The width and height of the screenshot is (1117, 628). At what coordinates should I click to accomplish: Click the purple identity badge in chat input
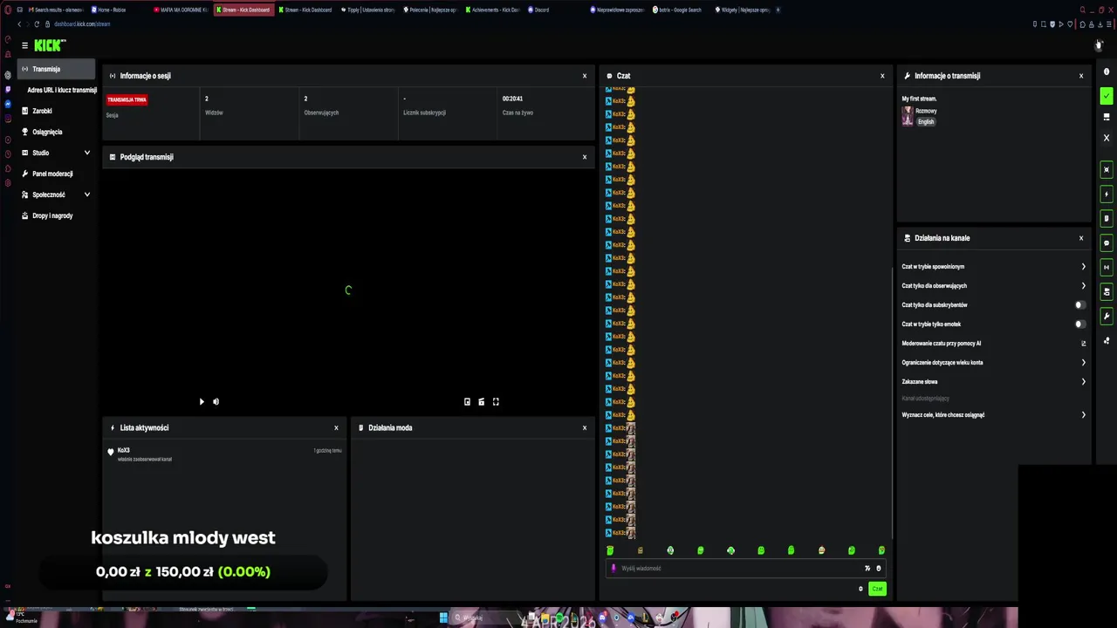click(x=613, y=569)
